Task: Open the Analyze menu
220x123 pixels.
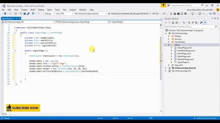Action: tap(73, 10)
